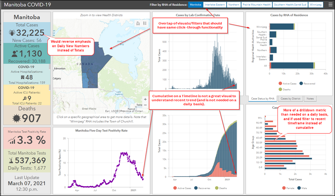Click the hospital icon beside 48
The height and width of the screenshot is (196, 335).
(23, 77)
